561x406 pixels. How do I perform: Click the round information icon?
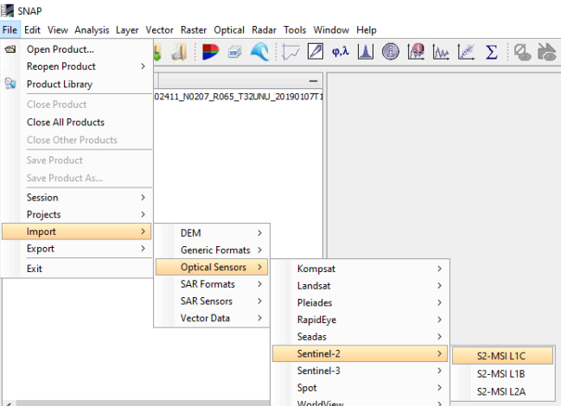pos(391,52)
